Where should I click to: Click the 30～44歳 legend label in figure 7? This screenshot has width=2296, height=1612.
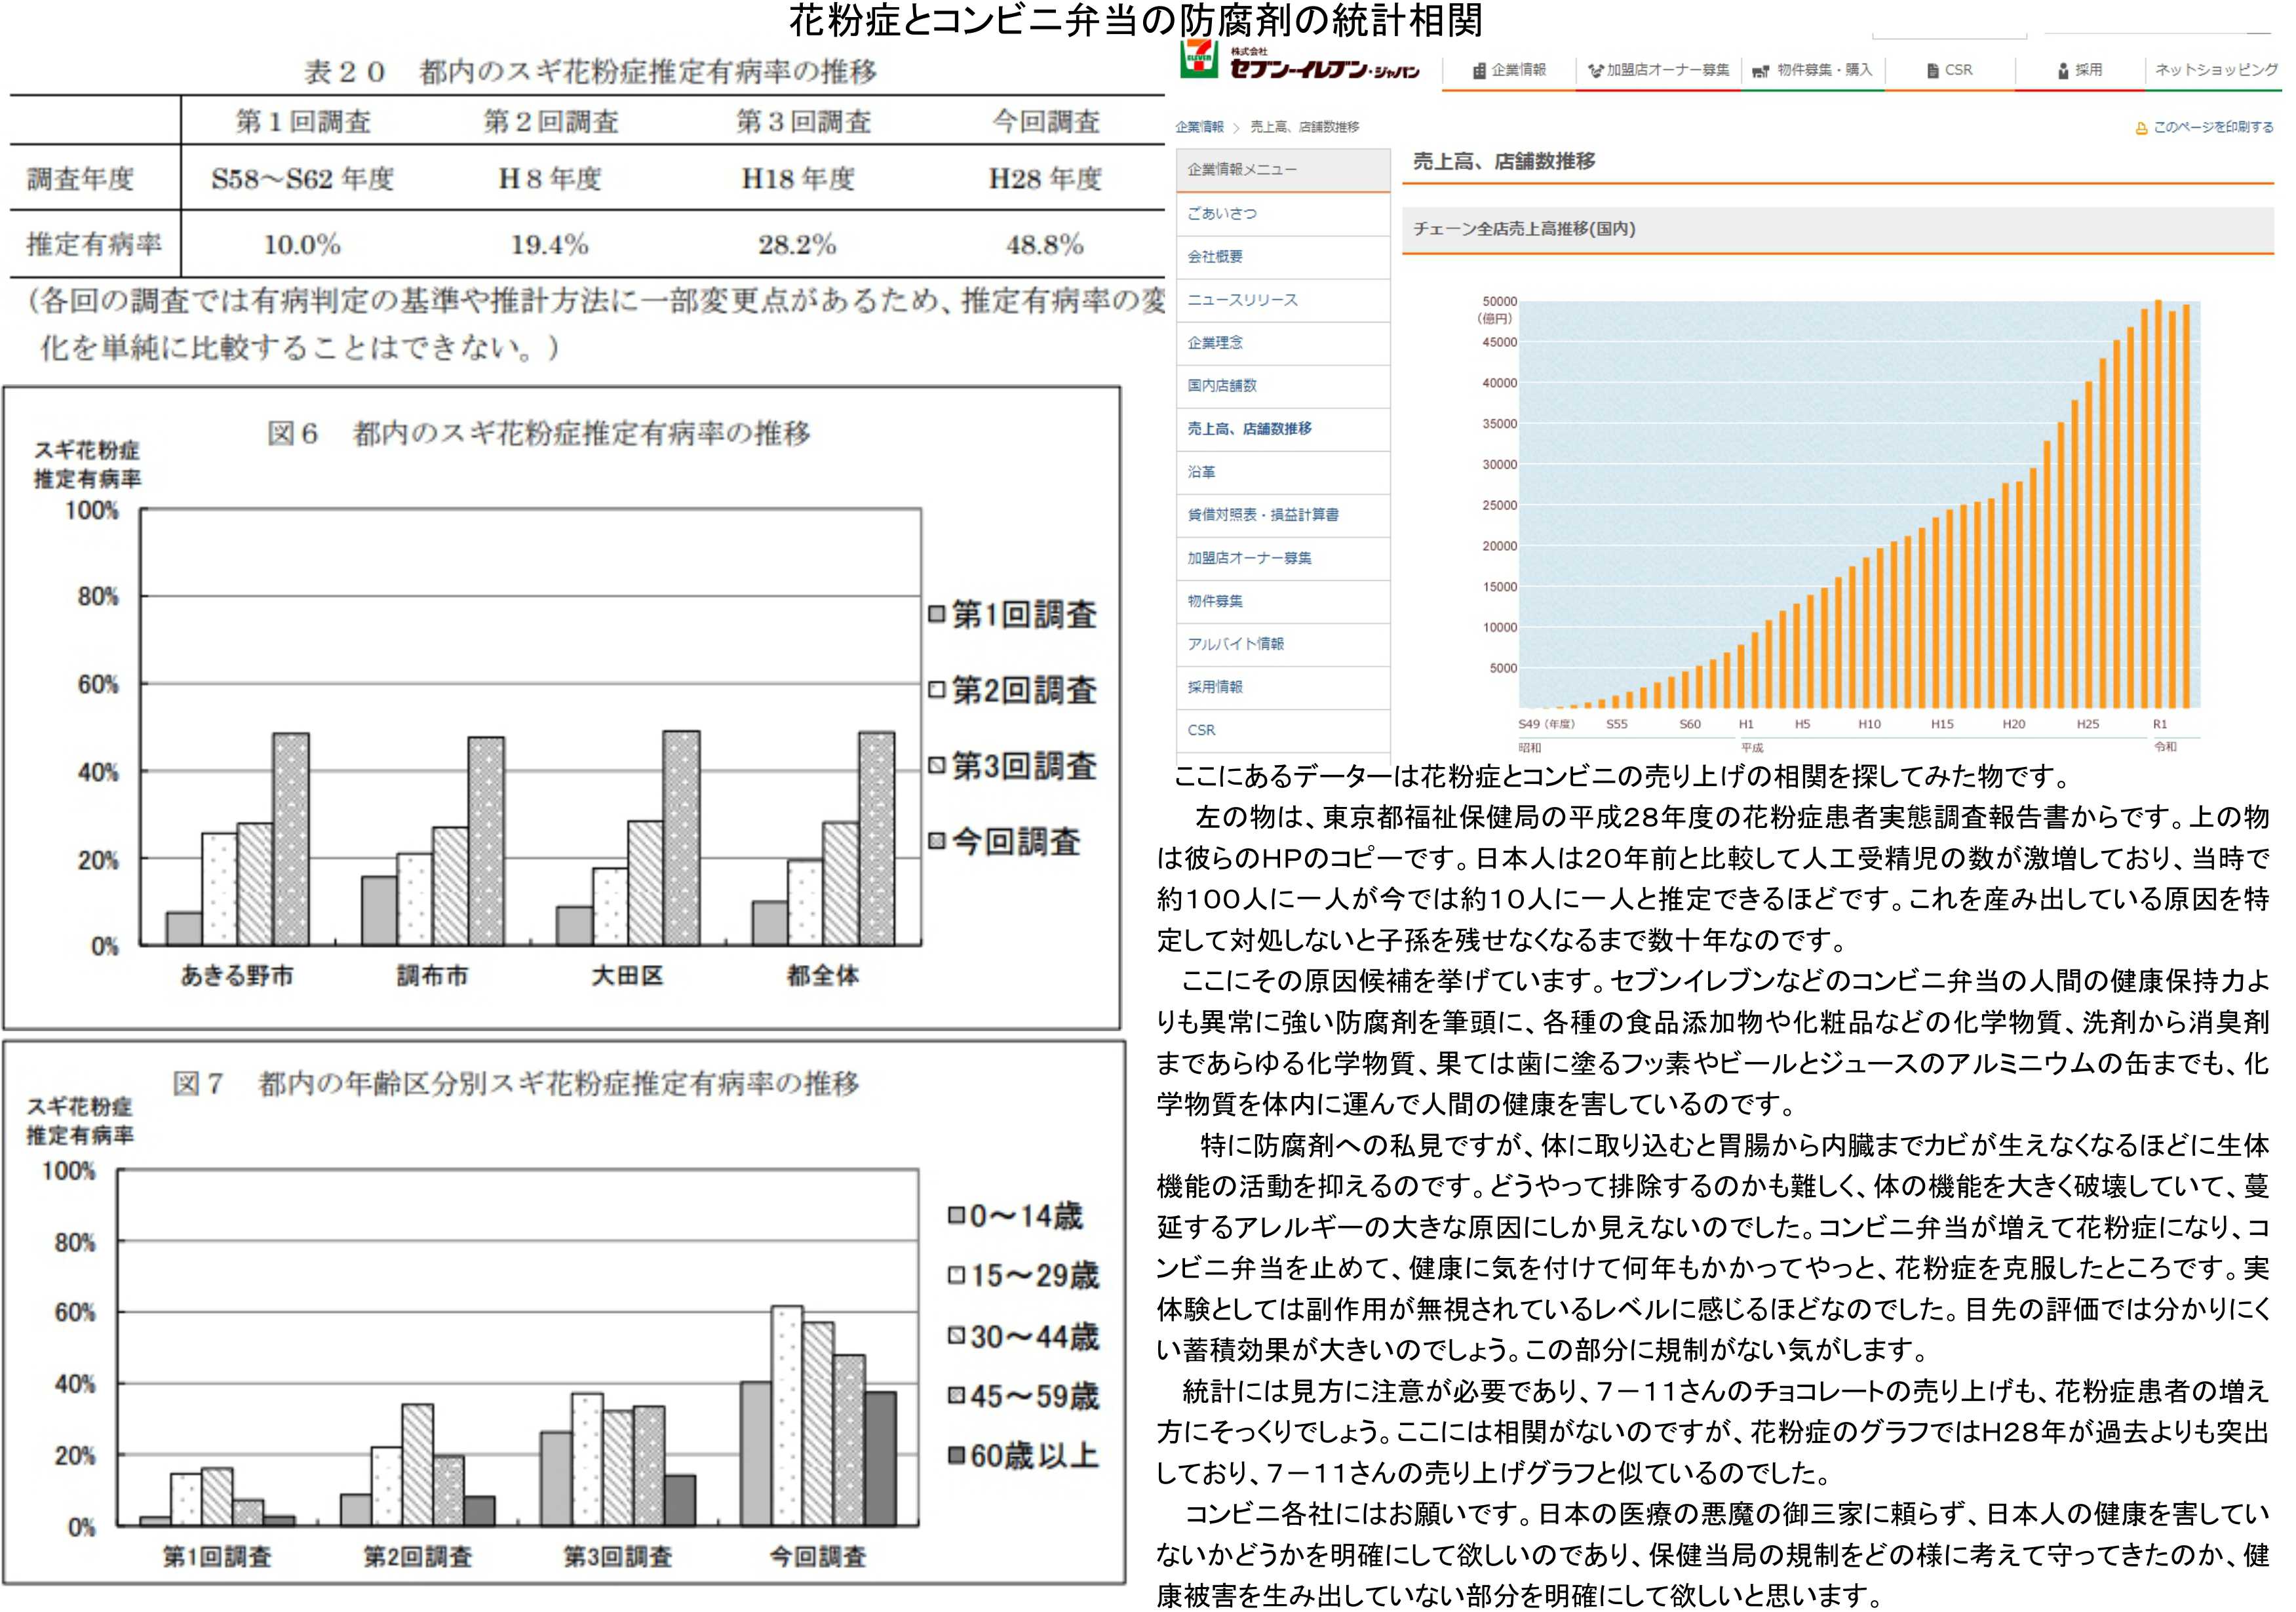click(1034, 1336)
